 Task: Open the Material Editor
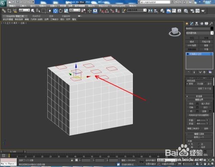pos(186,11)
